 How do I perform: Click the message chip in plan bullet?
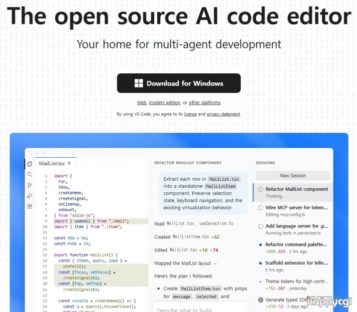(x=181, y=297)
